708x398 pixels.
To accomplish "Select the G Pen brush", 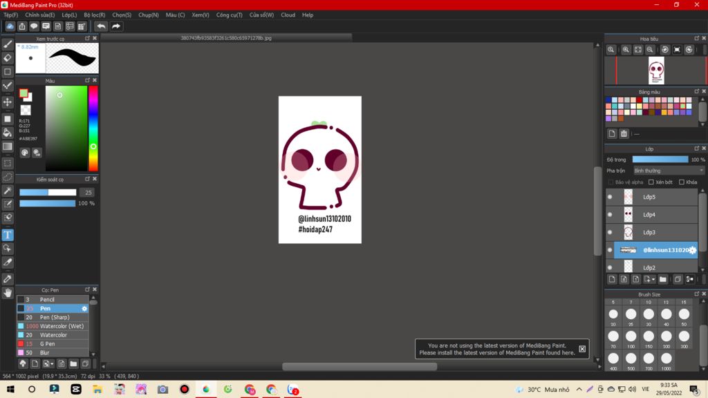I will tap(53, 344).
